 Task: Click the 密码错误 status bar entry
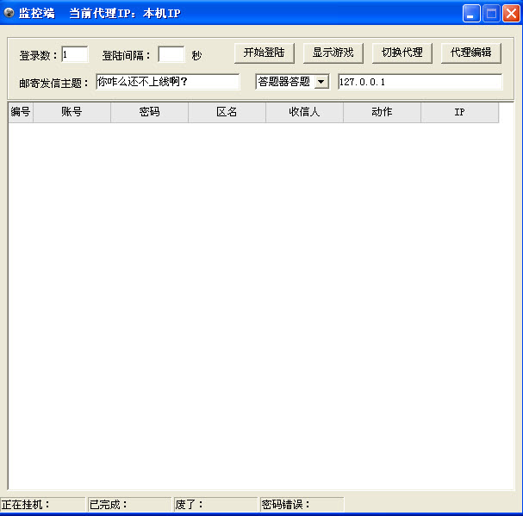302,504
